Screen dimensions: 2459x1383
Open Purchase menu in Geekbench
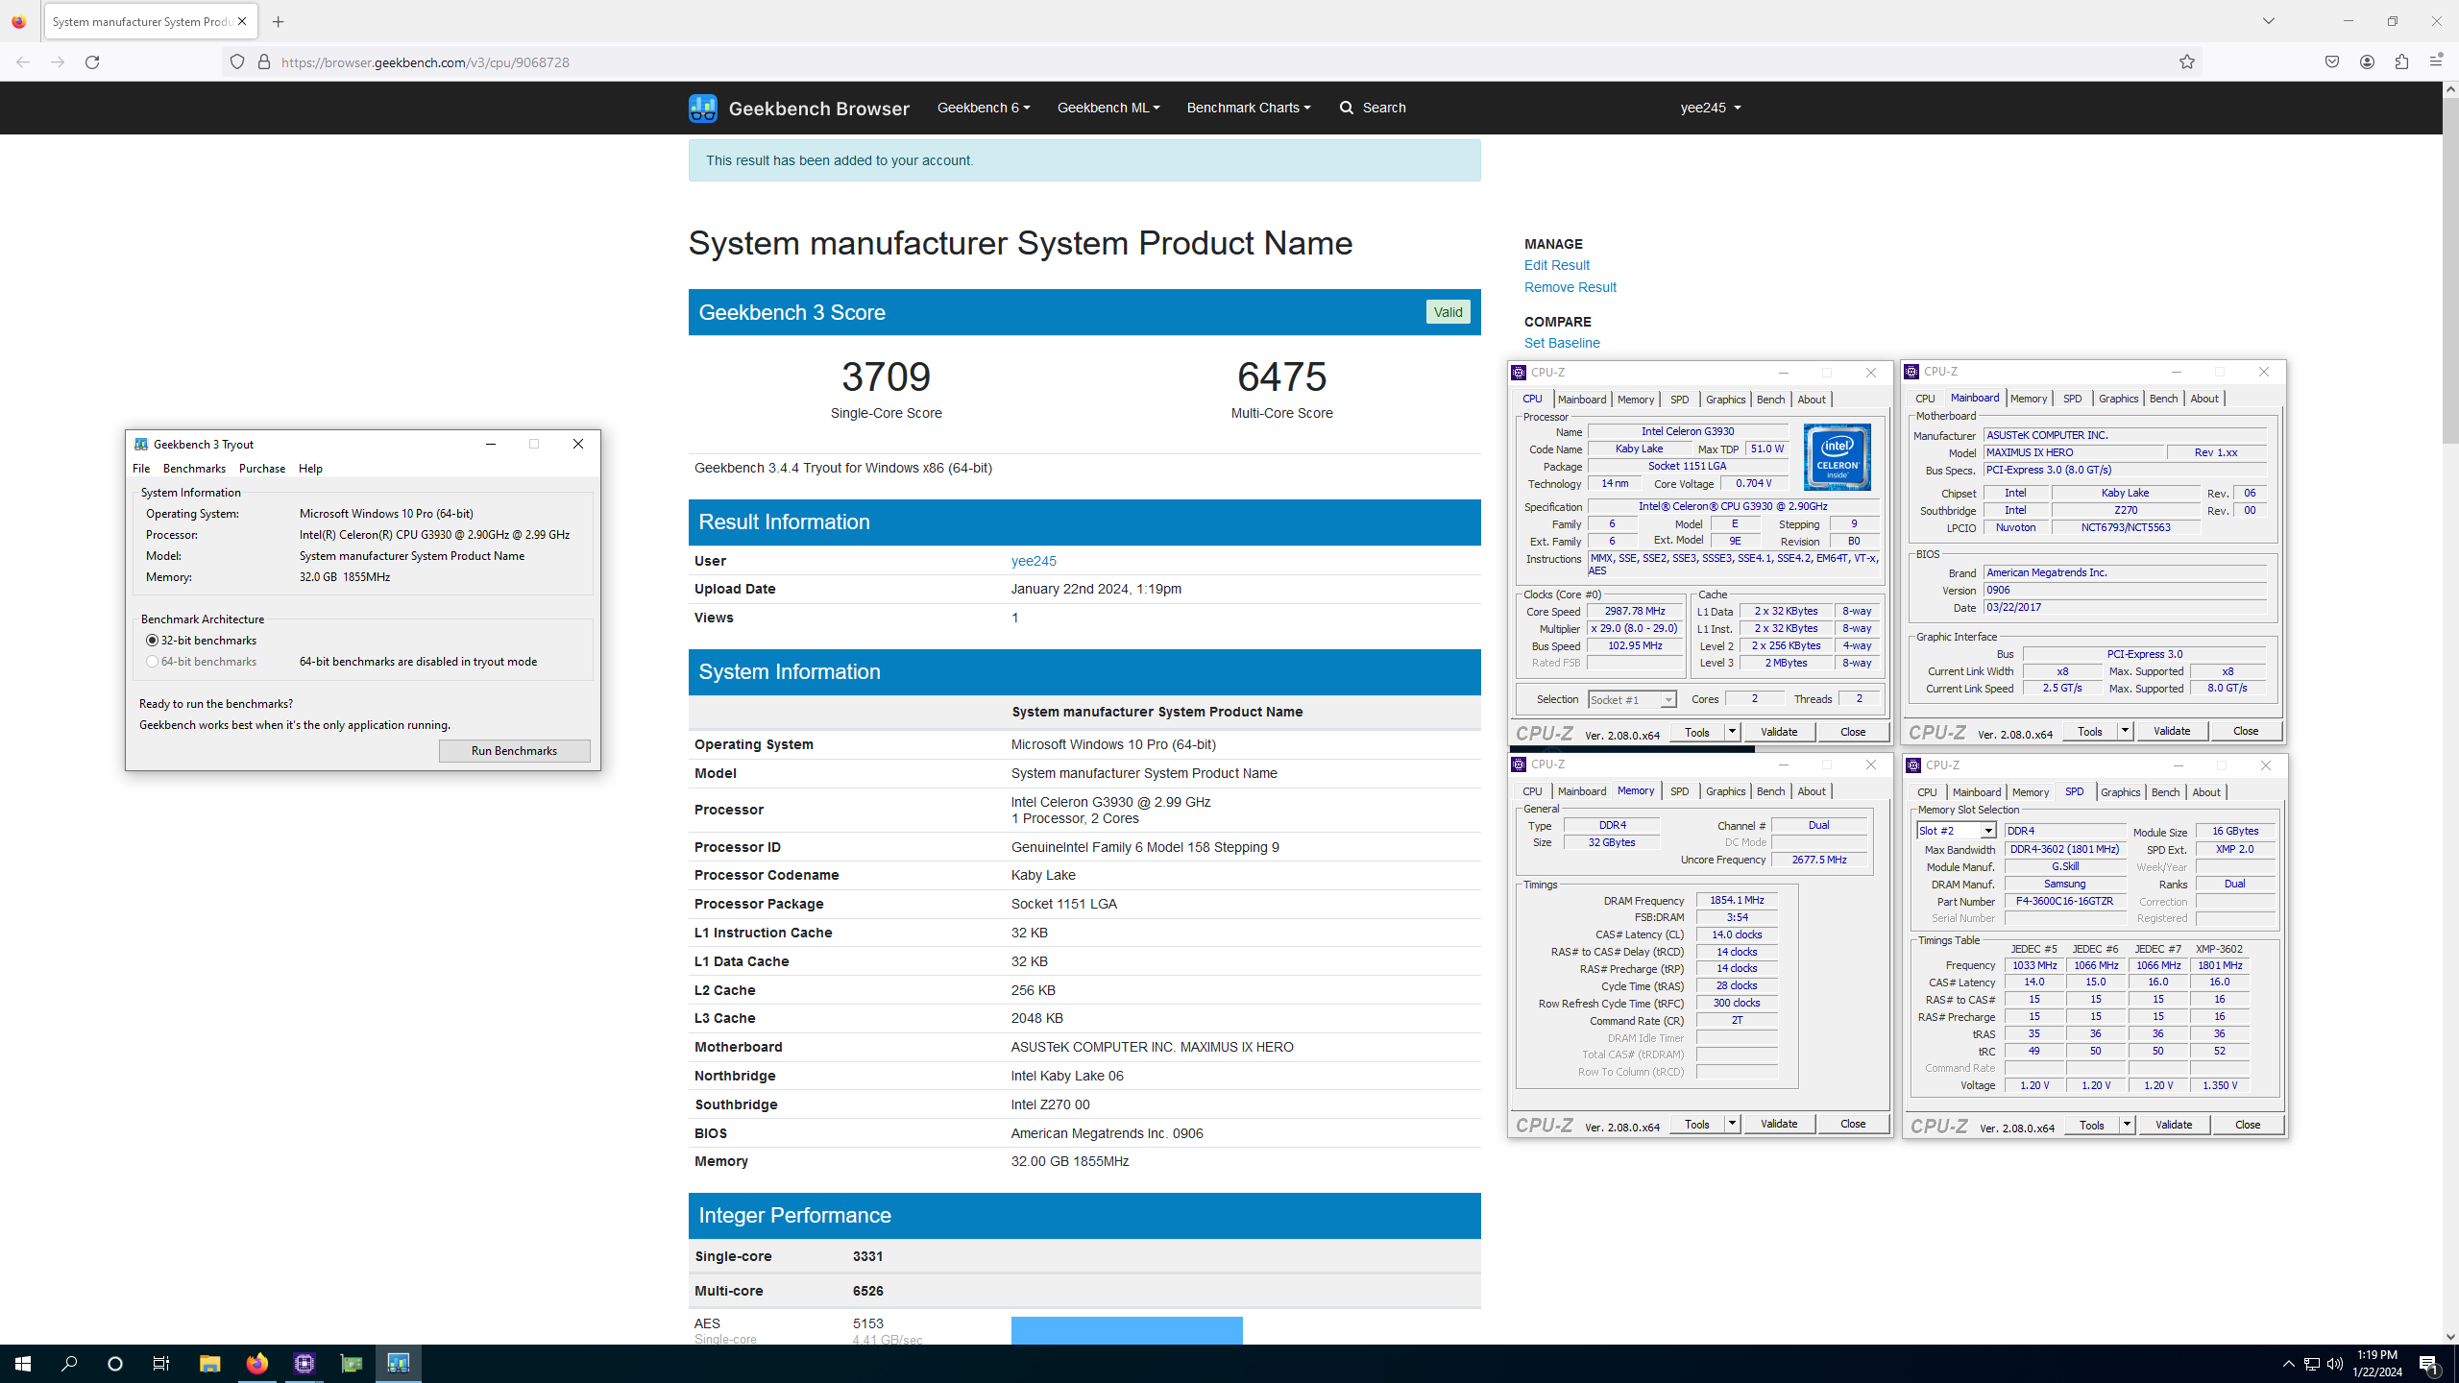point(262,469)
